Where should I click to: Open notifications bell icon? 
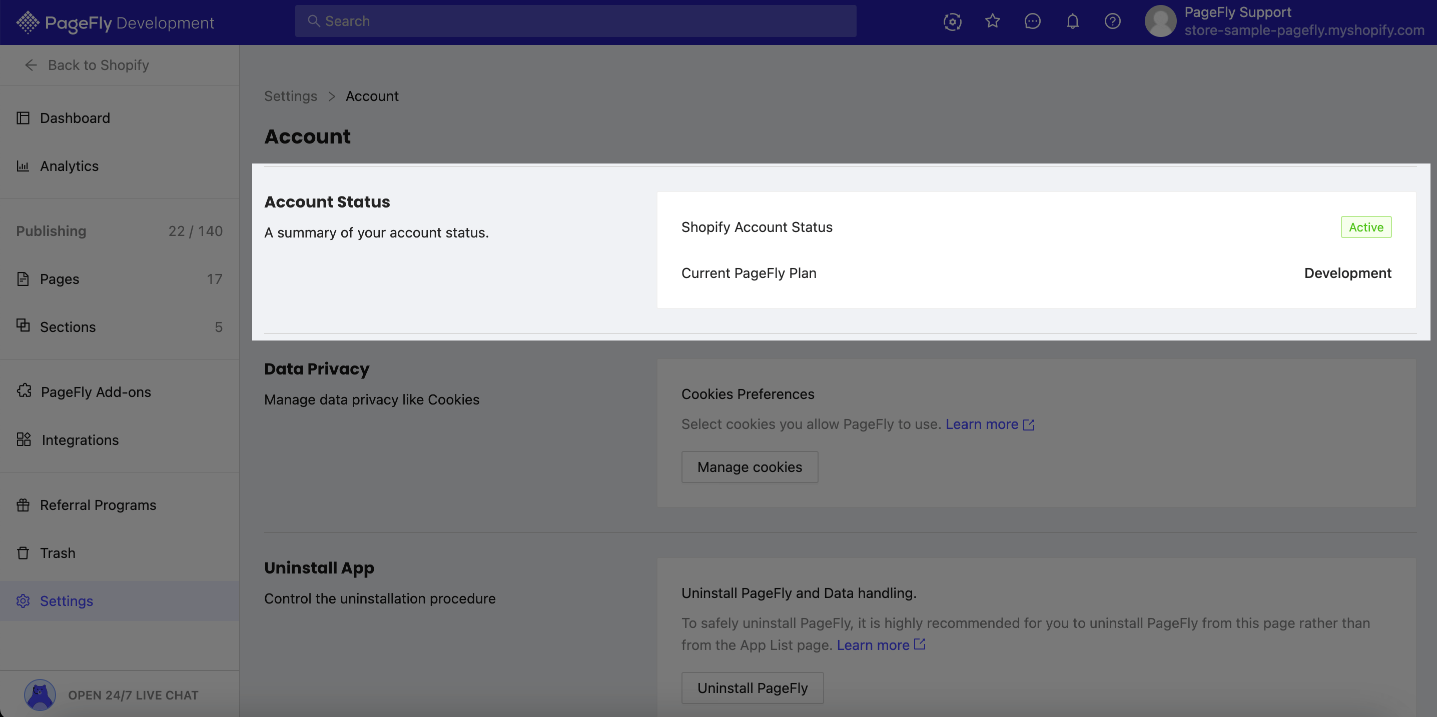1072,21
